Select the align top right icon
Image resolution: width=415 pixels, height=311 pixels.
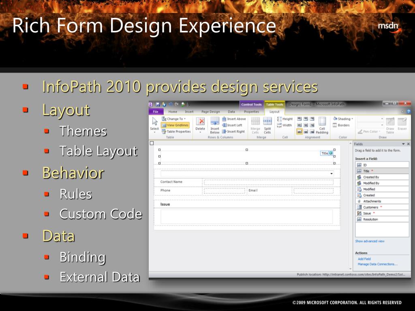tap(312, 119)
